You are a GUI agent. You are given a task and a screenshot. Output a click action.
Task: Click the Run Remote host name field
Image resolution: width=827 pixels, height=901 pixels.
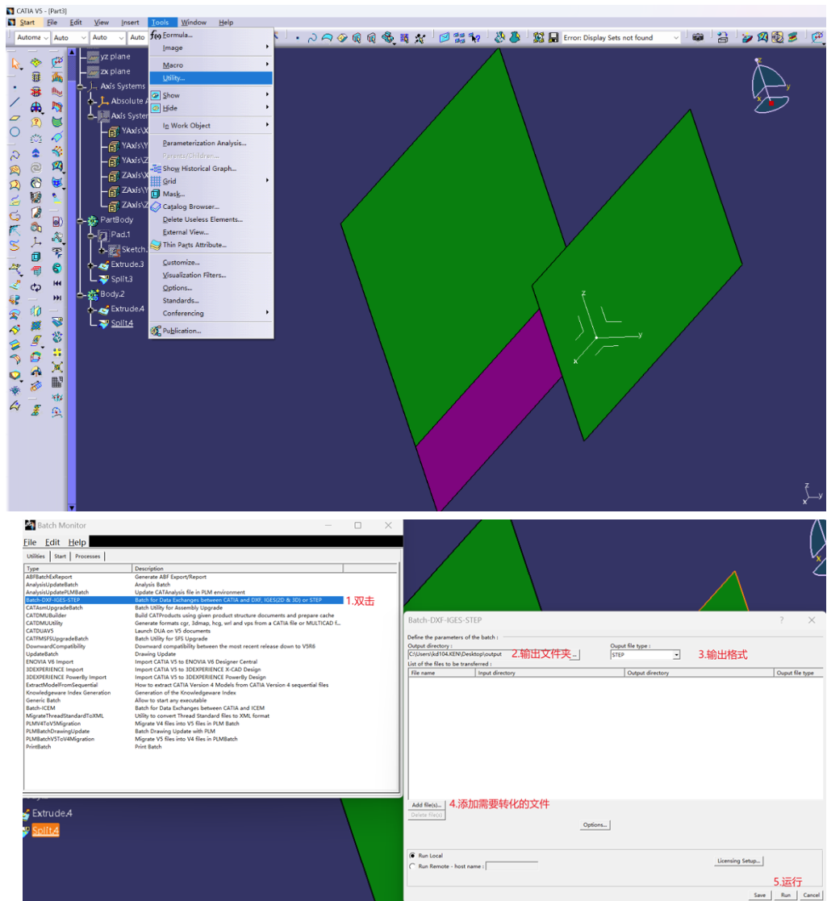point(512,866)
